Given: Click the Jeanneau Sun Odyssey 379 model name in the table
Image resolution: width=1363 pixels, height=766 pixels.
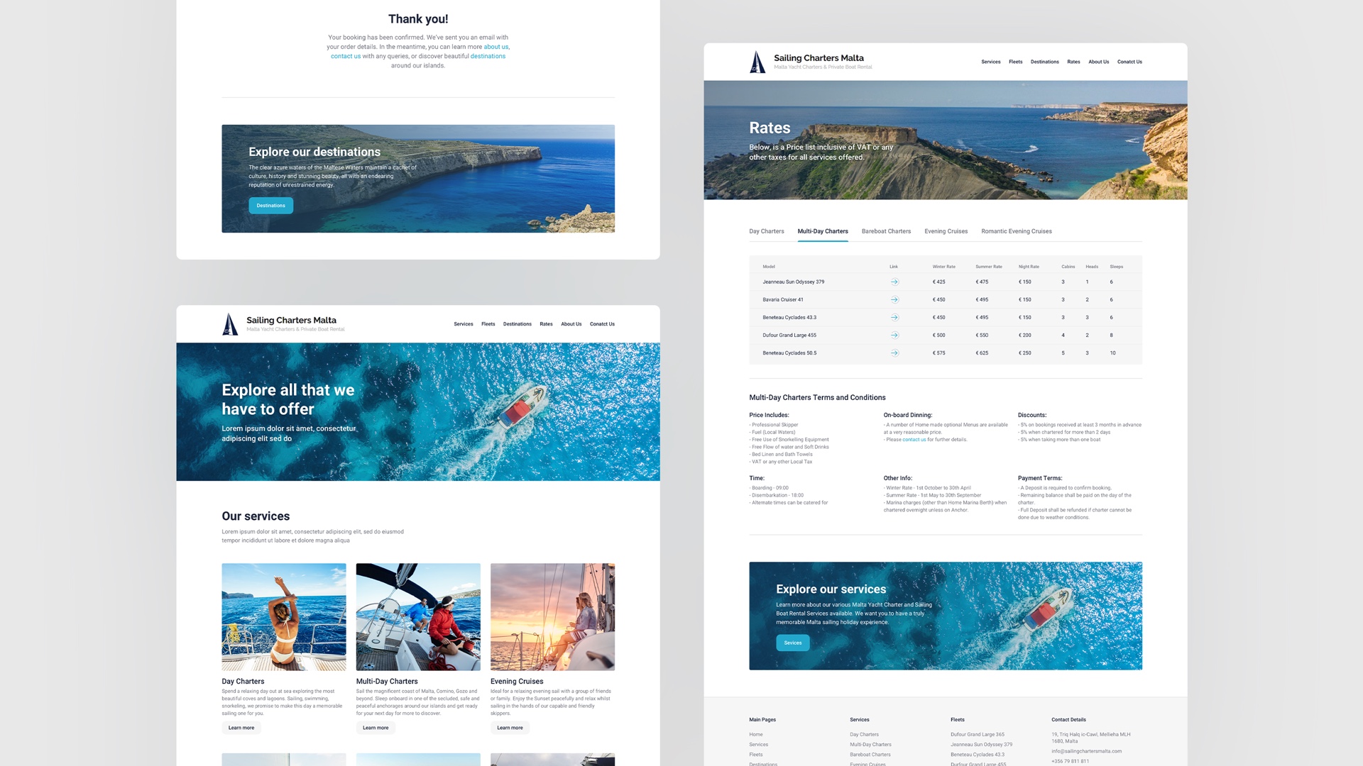Looking at the screenshot, I should 793,282.
